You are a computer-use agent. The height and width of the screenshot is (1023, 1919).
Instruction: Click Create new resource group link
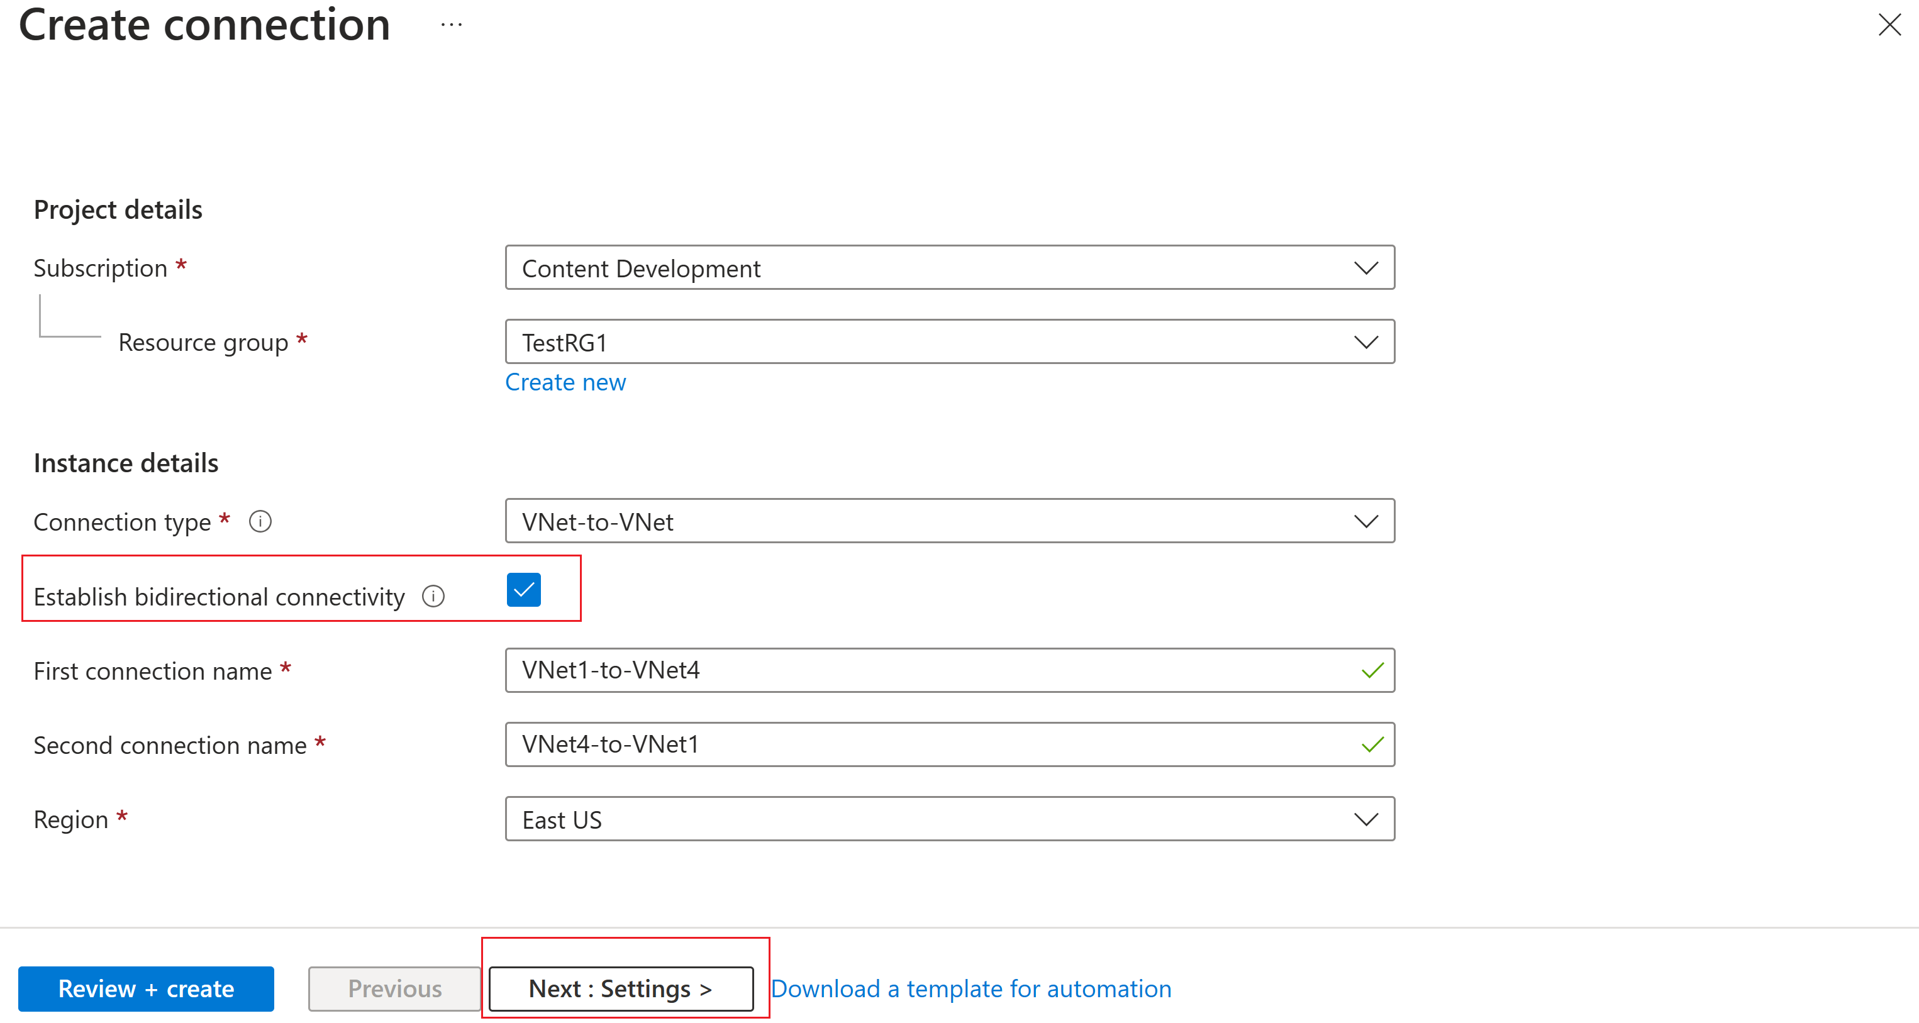click(x=565, y=382)
